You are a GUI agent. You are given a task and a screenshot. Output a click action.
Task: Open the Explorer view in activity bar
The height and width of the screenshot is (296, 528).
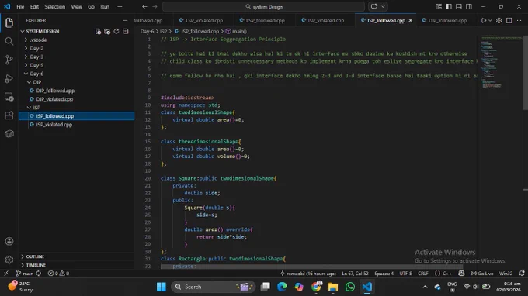click(9, 22)
